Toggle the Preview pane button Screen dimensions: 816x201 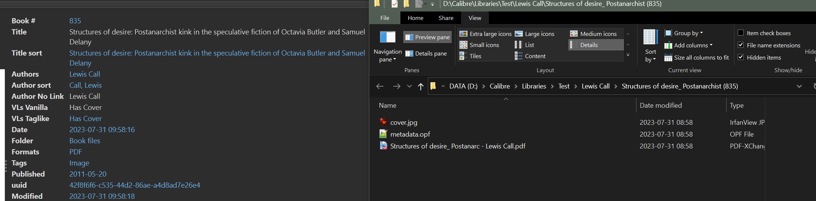(x=427, y=37)
